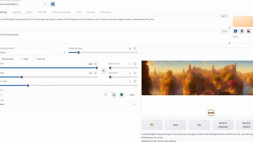This screenshot has height=142, width=253.
Task: Open the Extensions tab
Action: 106,12
